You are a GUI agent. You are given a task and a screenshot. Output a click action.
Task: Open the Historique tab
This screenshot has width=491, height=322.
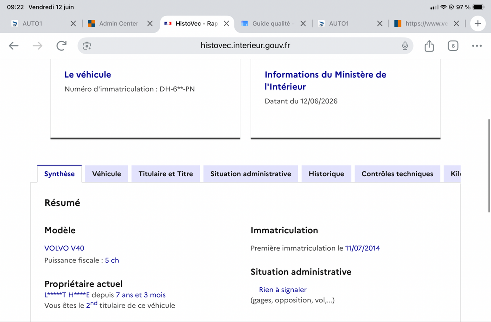[326, 174]
